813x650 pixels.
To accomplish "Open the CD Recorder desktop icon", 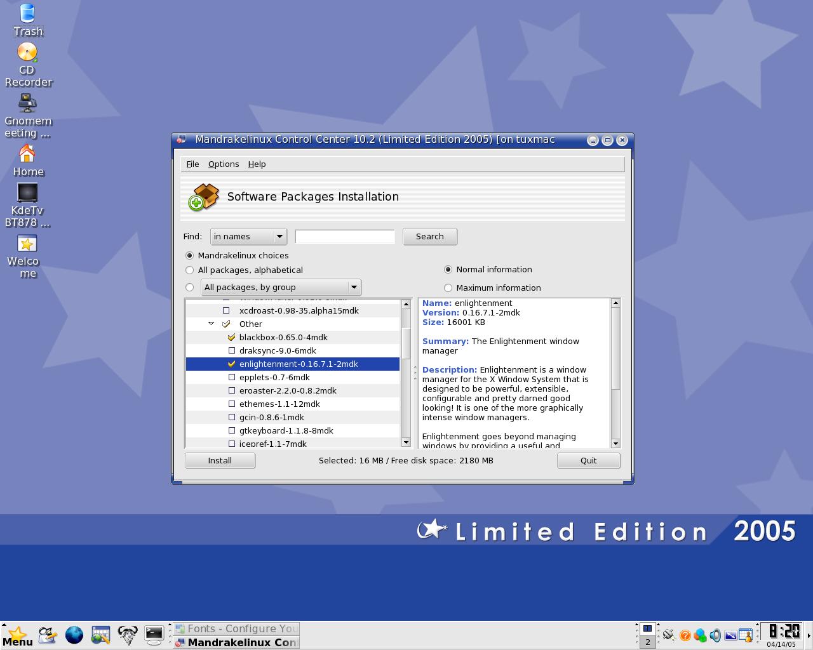I will point(27,65).
